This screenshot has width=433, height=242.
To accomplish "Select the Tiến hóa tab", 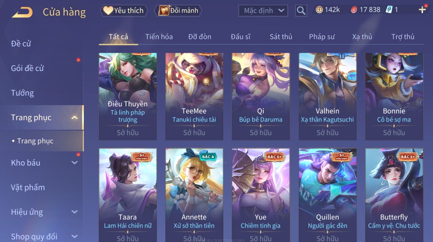I will click(159, 37).
